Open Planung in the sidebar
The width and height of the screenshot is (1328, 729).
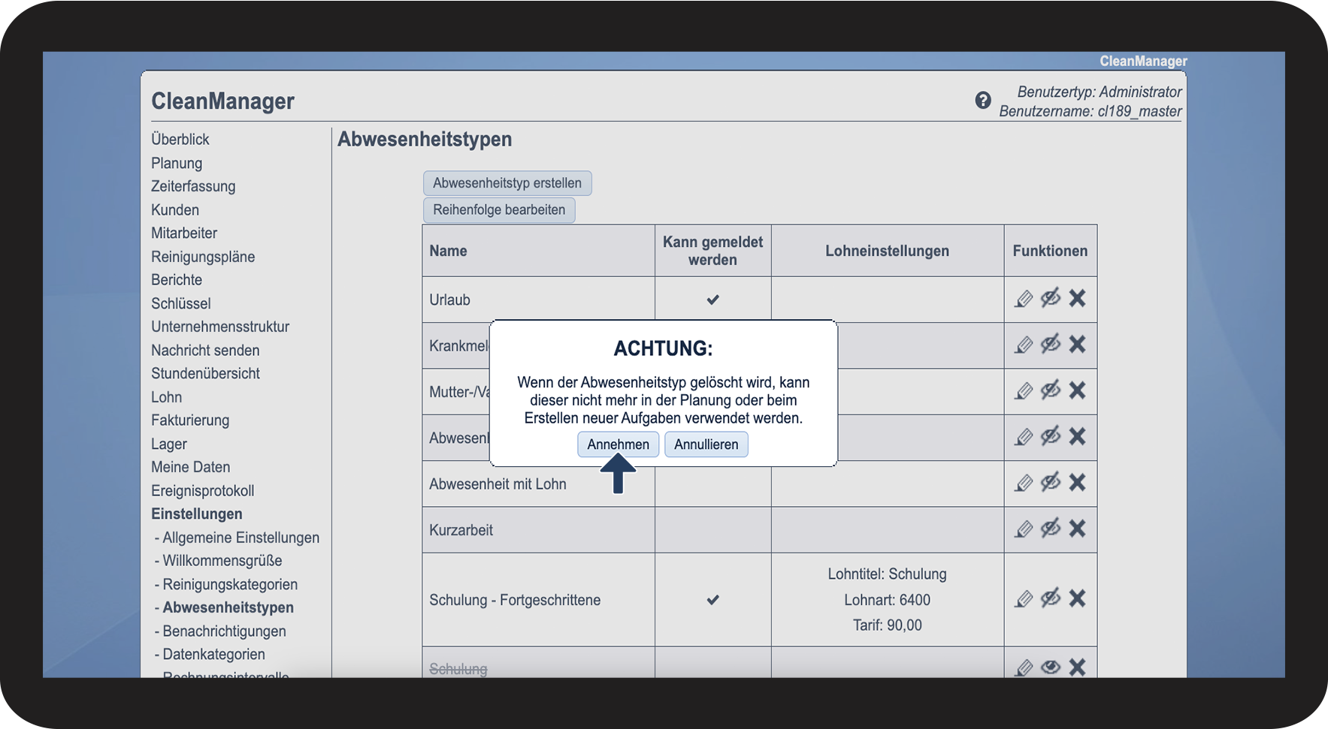tap(177, 164)
